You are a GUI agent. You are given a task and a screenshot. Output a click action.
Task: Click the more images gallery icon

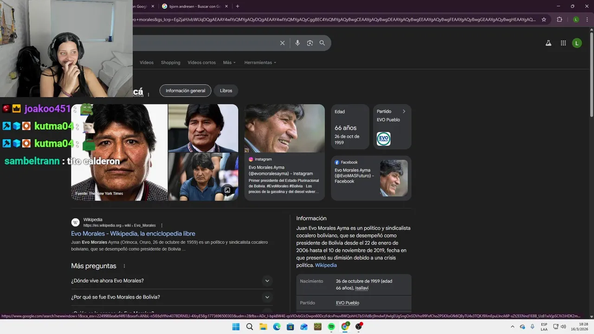pos(227,190)
